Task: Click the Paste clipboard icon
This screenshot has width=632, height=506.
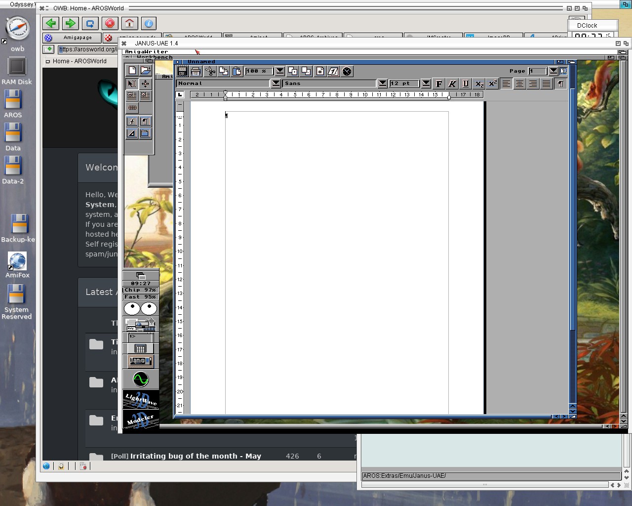Action: (x=237, y=71)
